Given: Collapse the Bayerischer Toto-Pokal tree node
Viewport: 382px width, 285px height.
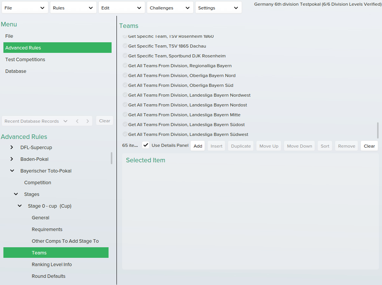Looking at the screenshot, I should pos(12,171).
